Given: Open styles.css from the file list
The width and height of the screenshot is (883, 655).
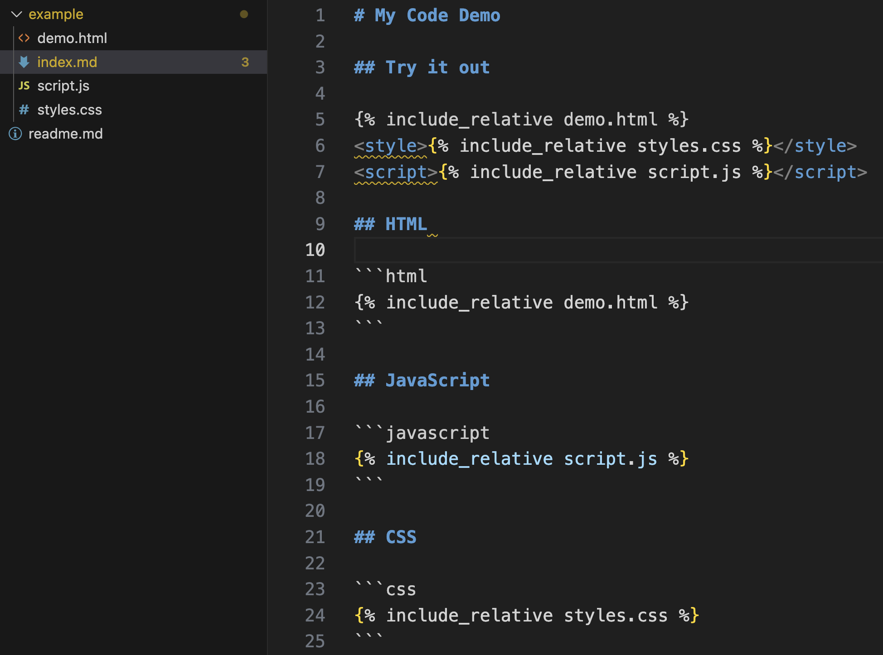Looking at the screenshot, I should [69, 110].
